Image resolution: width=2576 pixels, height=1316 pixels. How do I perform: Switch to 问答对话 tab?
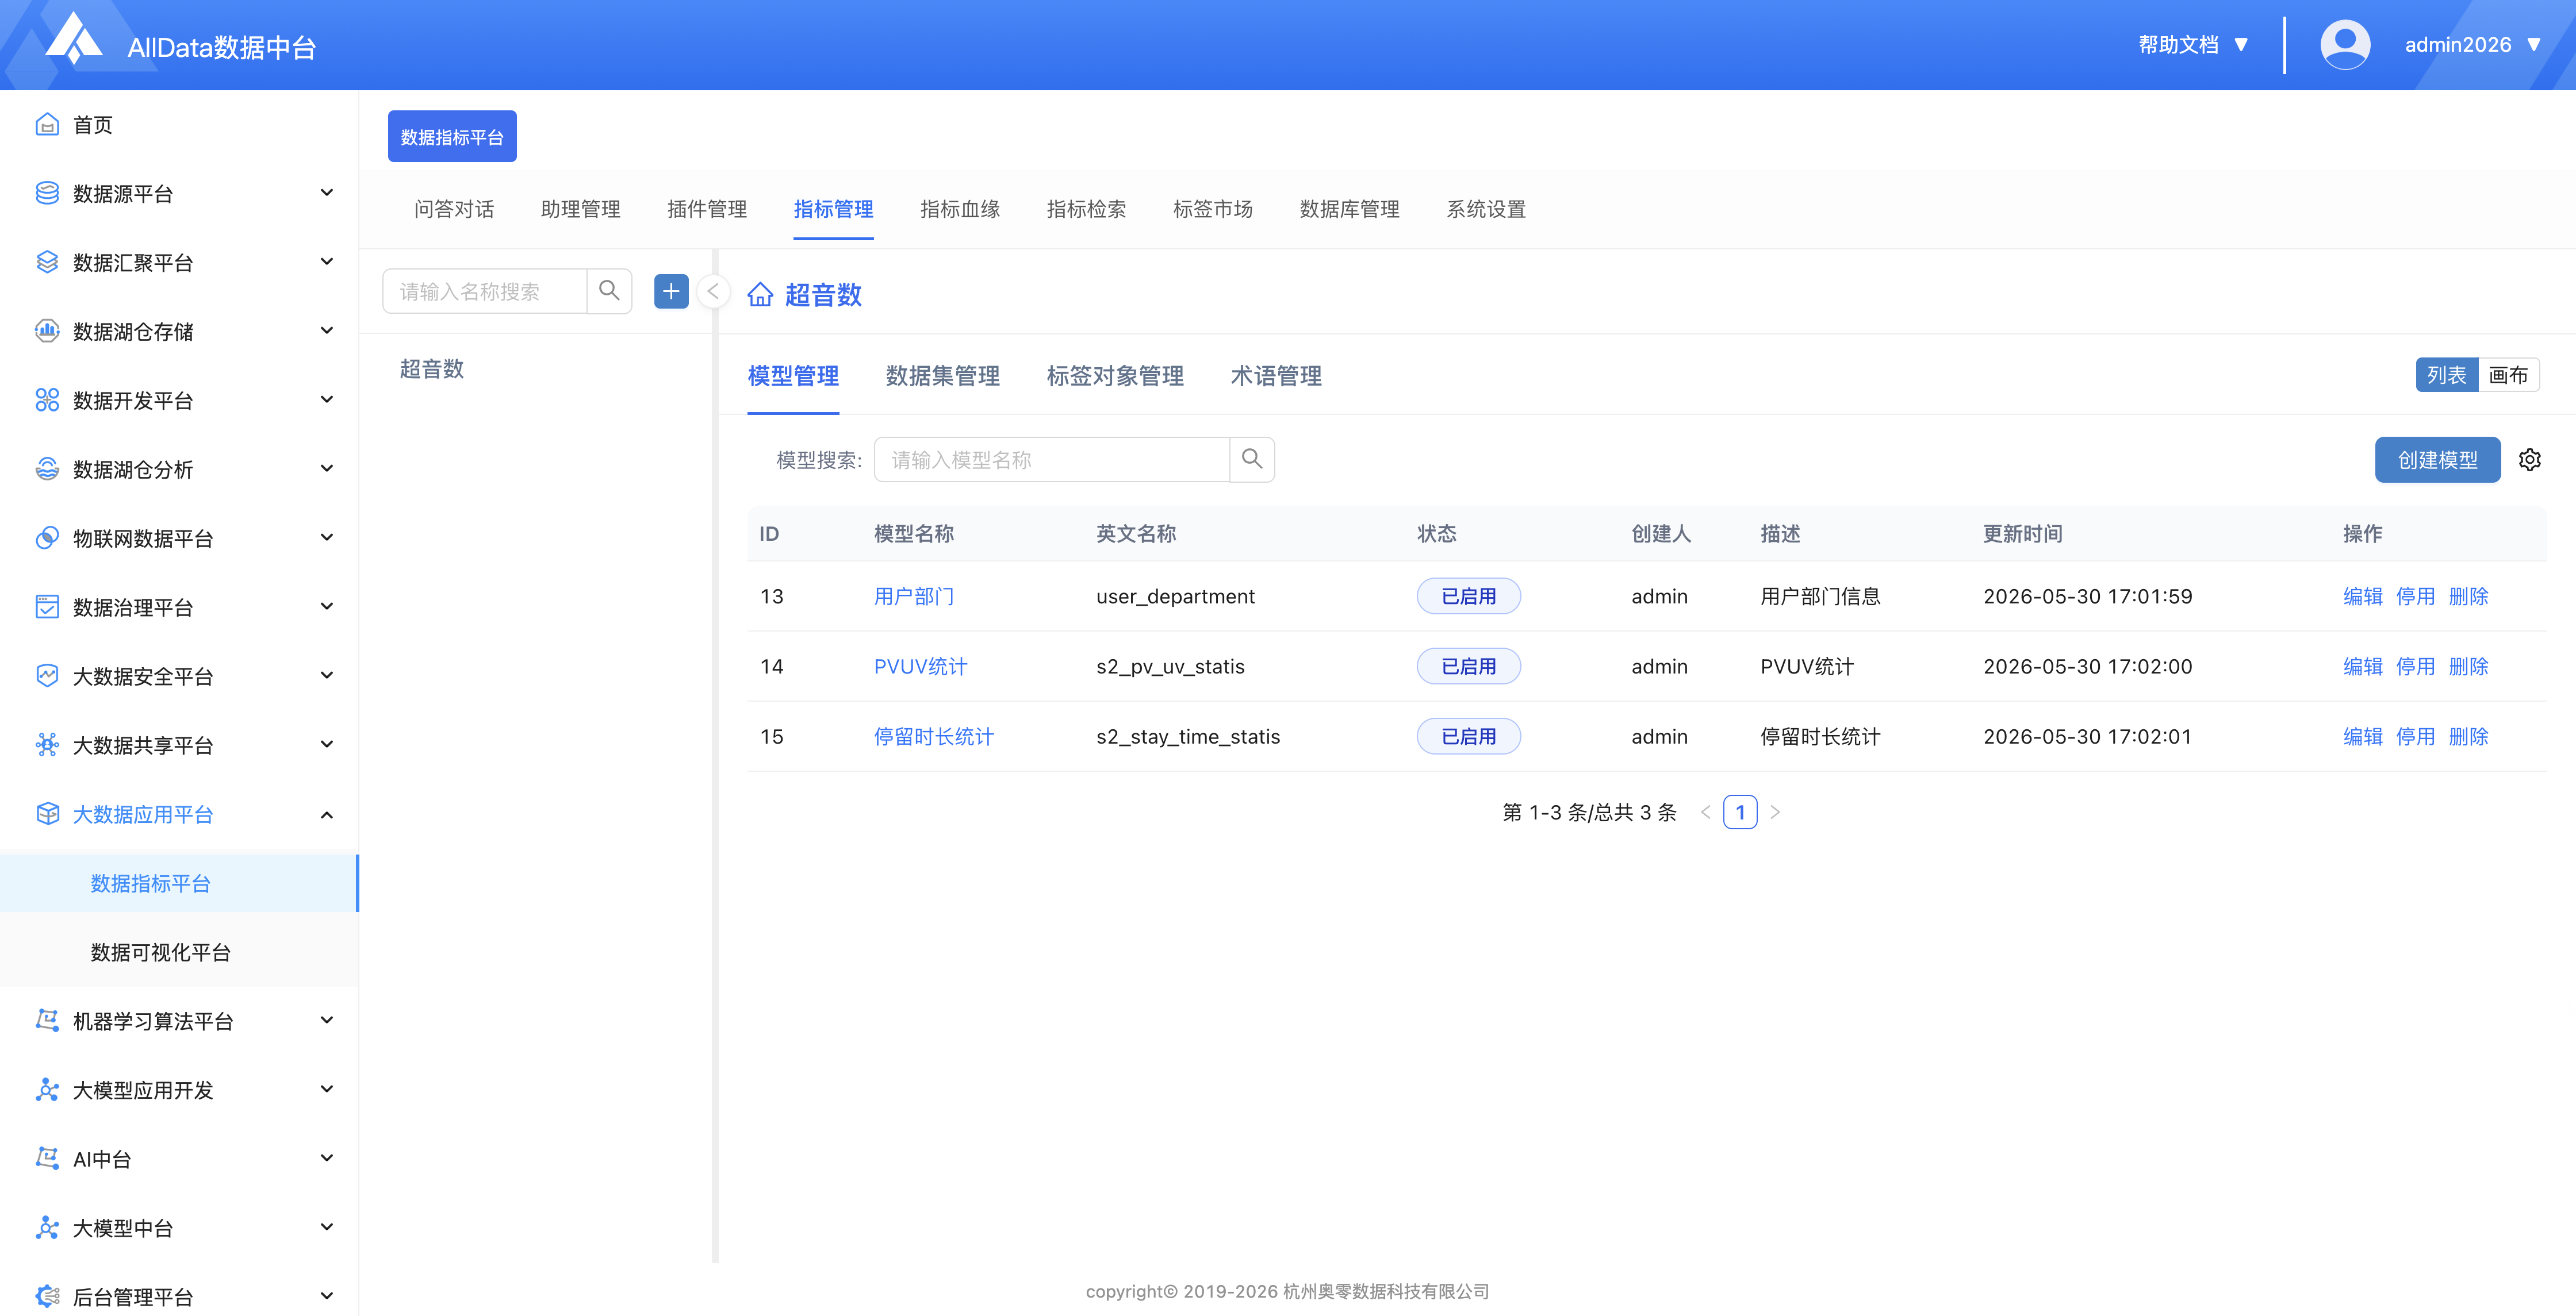[x=454, y=209]
